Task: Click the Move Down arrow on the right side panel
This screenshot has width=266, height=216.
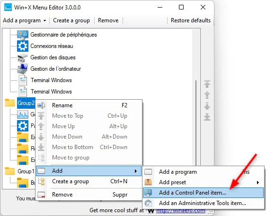Action: pyautogui.click(x=207, y=106)
